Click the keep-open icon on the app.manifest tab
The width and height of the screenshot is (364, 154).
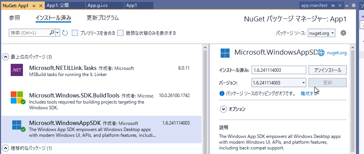333,6
